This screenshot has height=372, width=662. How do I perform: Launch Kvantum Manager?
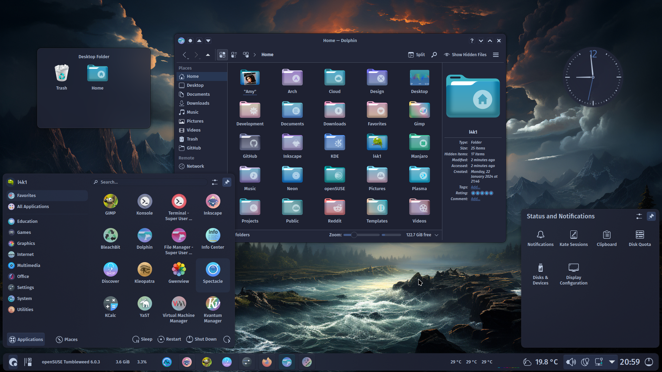(213, 310)
